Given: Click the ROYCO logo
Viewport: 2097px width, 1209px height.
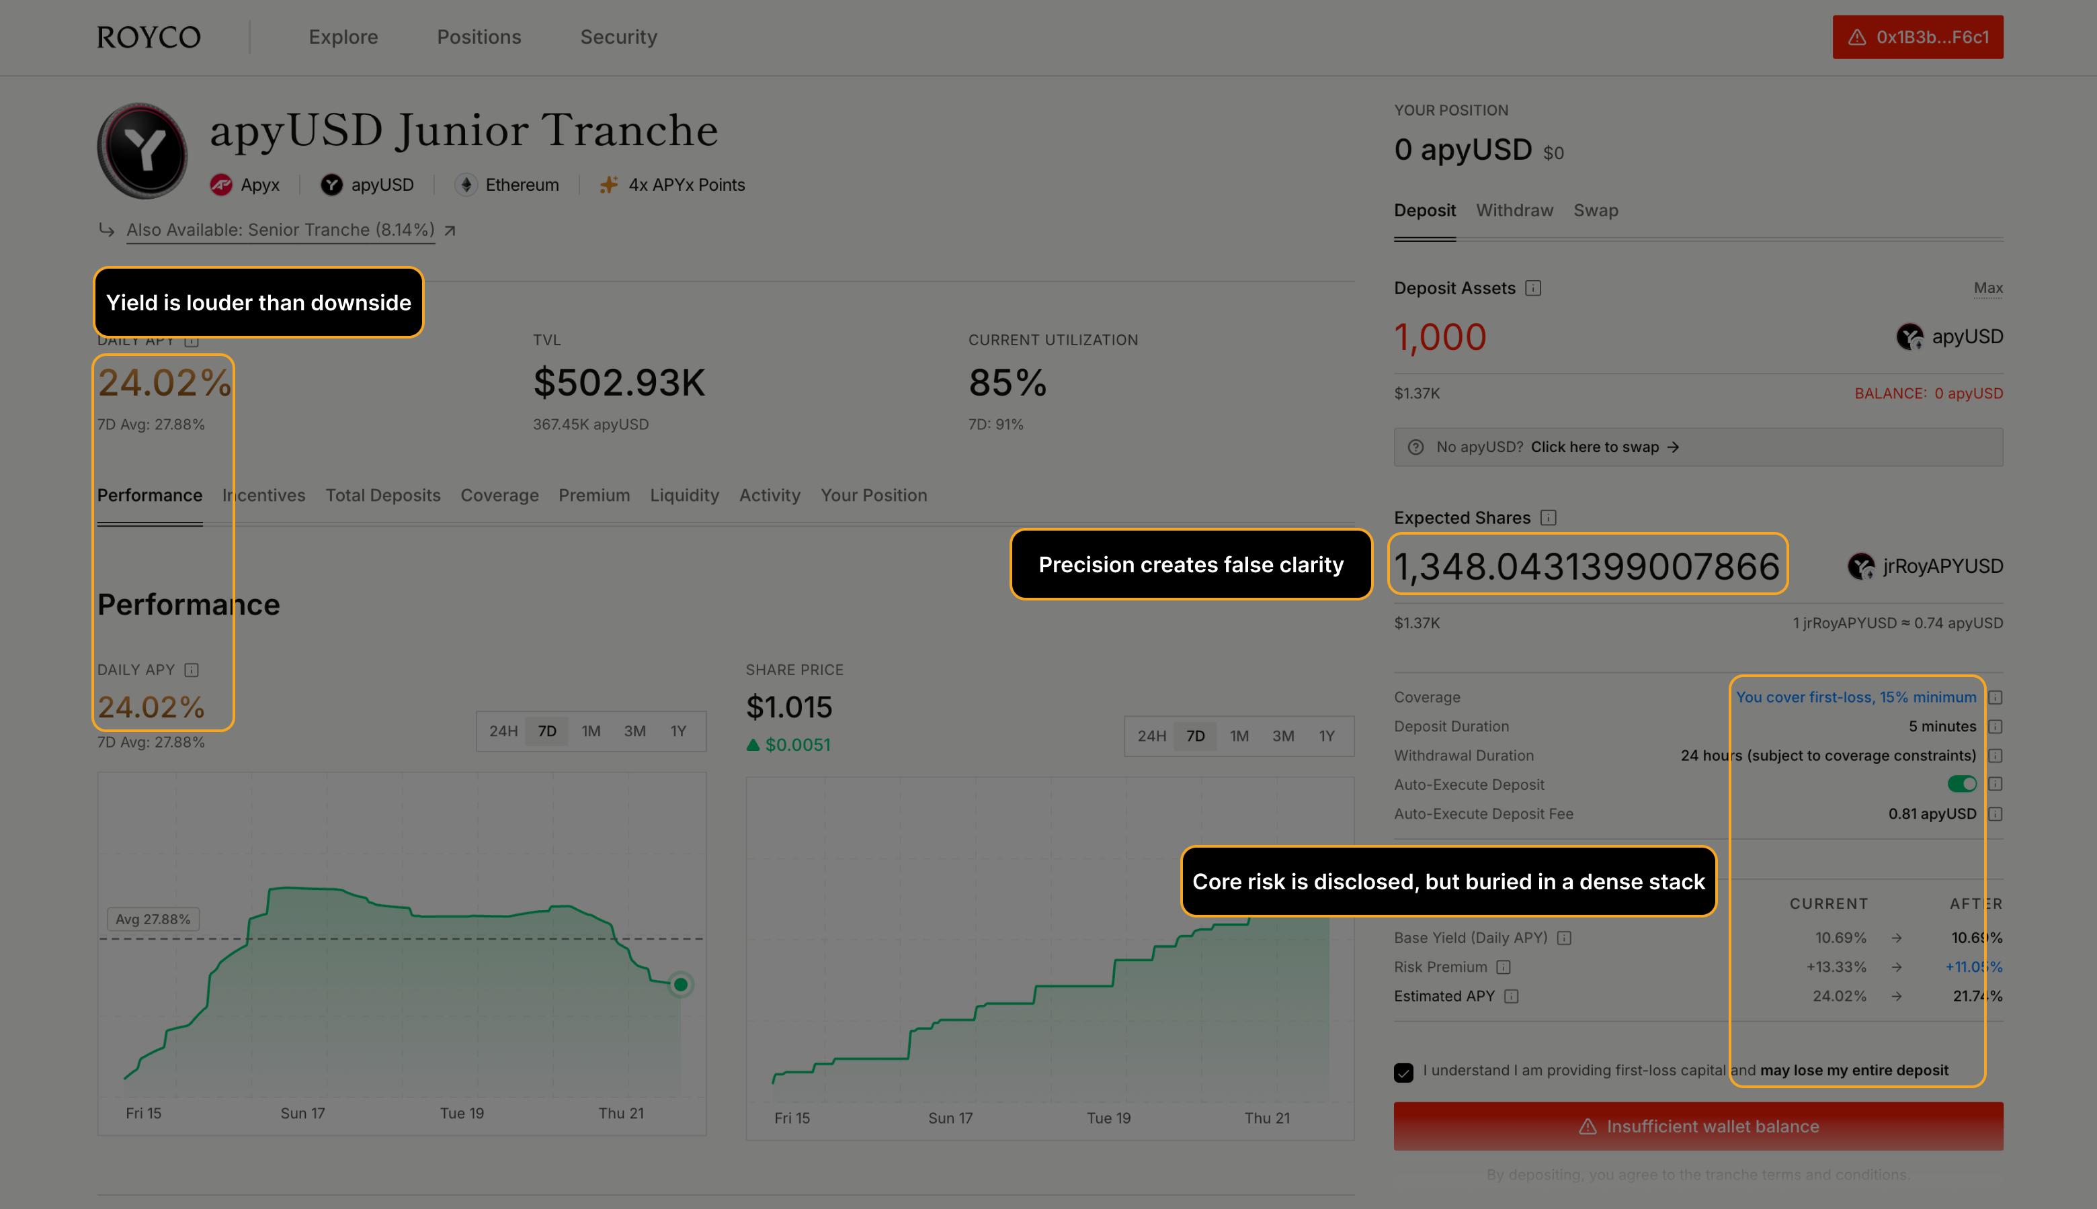Looking at the screenshot, I should click(x=149, y=38).
